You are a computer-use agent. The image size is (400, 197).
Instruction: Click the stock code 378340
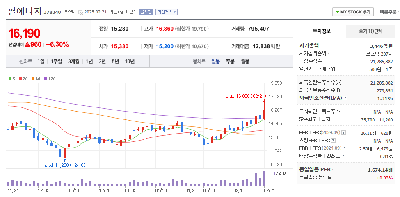click(52, 12)
